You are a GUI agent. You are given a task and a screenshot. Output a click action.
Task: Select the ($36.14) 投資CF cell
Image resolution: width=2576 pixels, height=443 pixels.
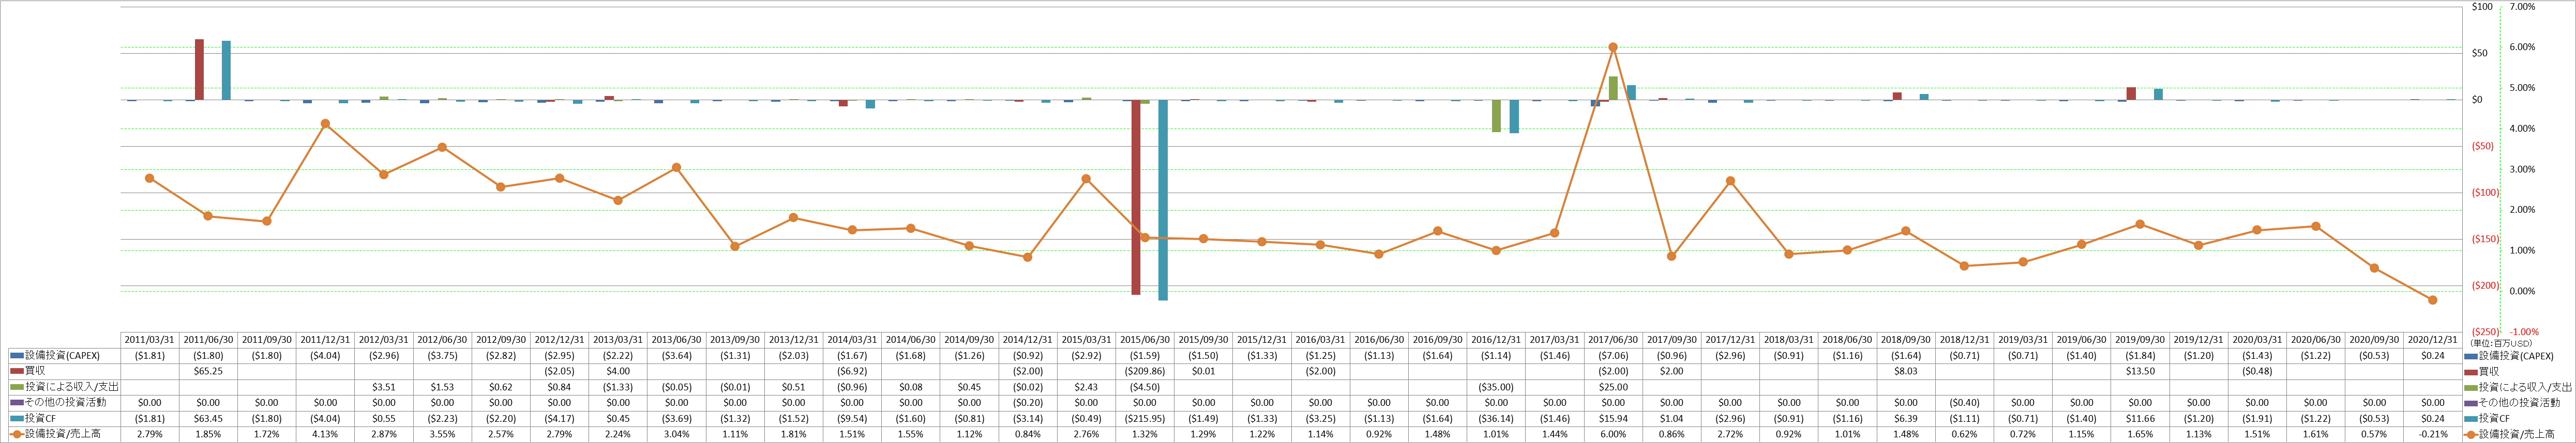coord(1496,418)
